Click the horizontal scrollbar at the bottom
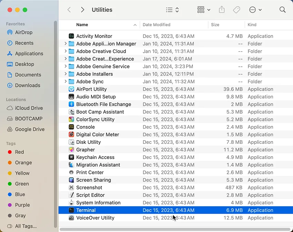The image size is (293, 232). tap(175, 229)
